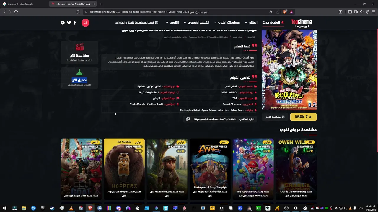Bookmark this page icon in address bar
Image resolution: width=378 pixels, height=212 pixels.
pyautogui.click(x=78, y=12)
